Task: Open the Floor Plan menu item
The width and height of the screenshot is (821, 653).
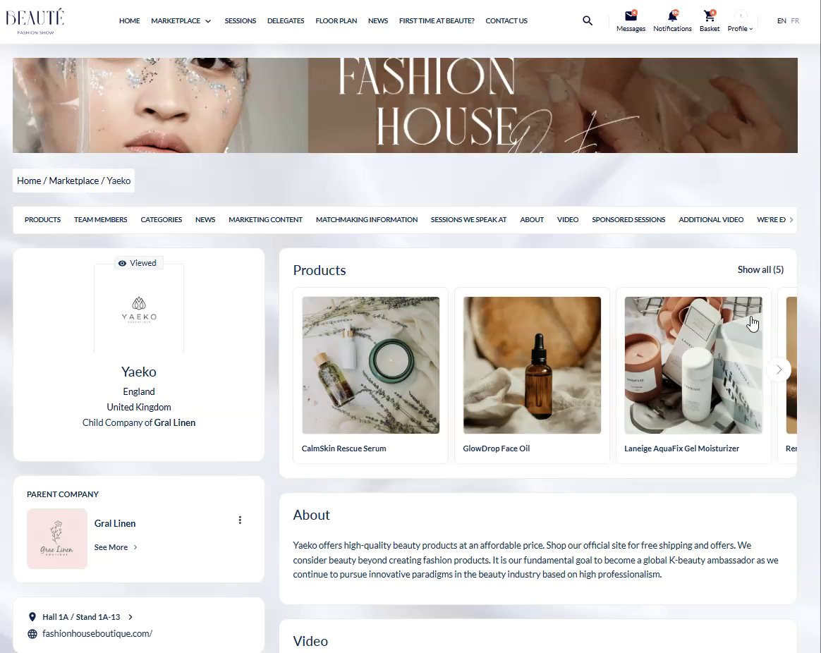Action: pos(336,21)
